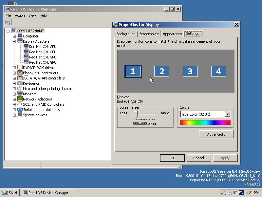Click the Network Adapters icon
The image size is (262, 197).
20,99
